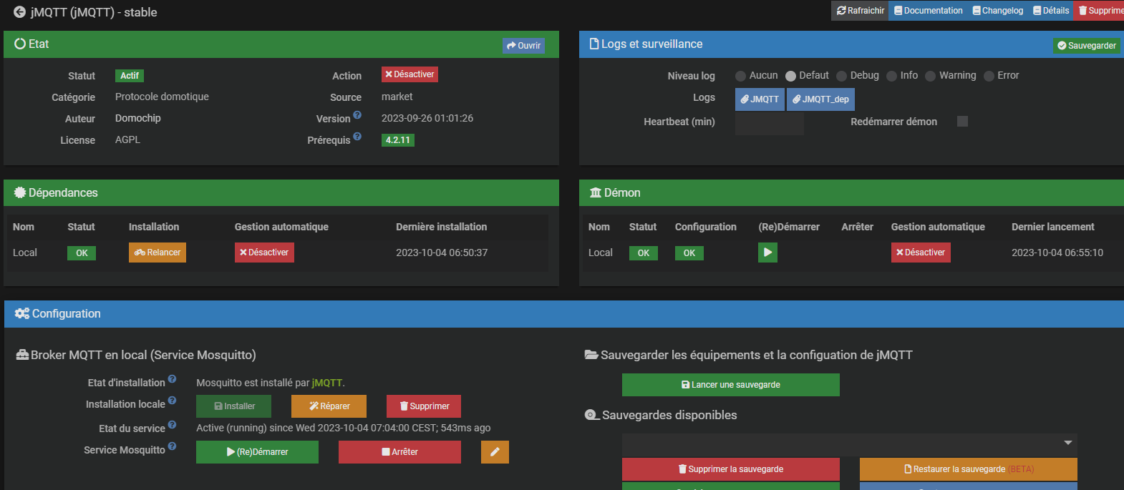Click Désactiver in the Etat Action row
Viewport: 1124px width, 490px height.
click(410, 74)
